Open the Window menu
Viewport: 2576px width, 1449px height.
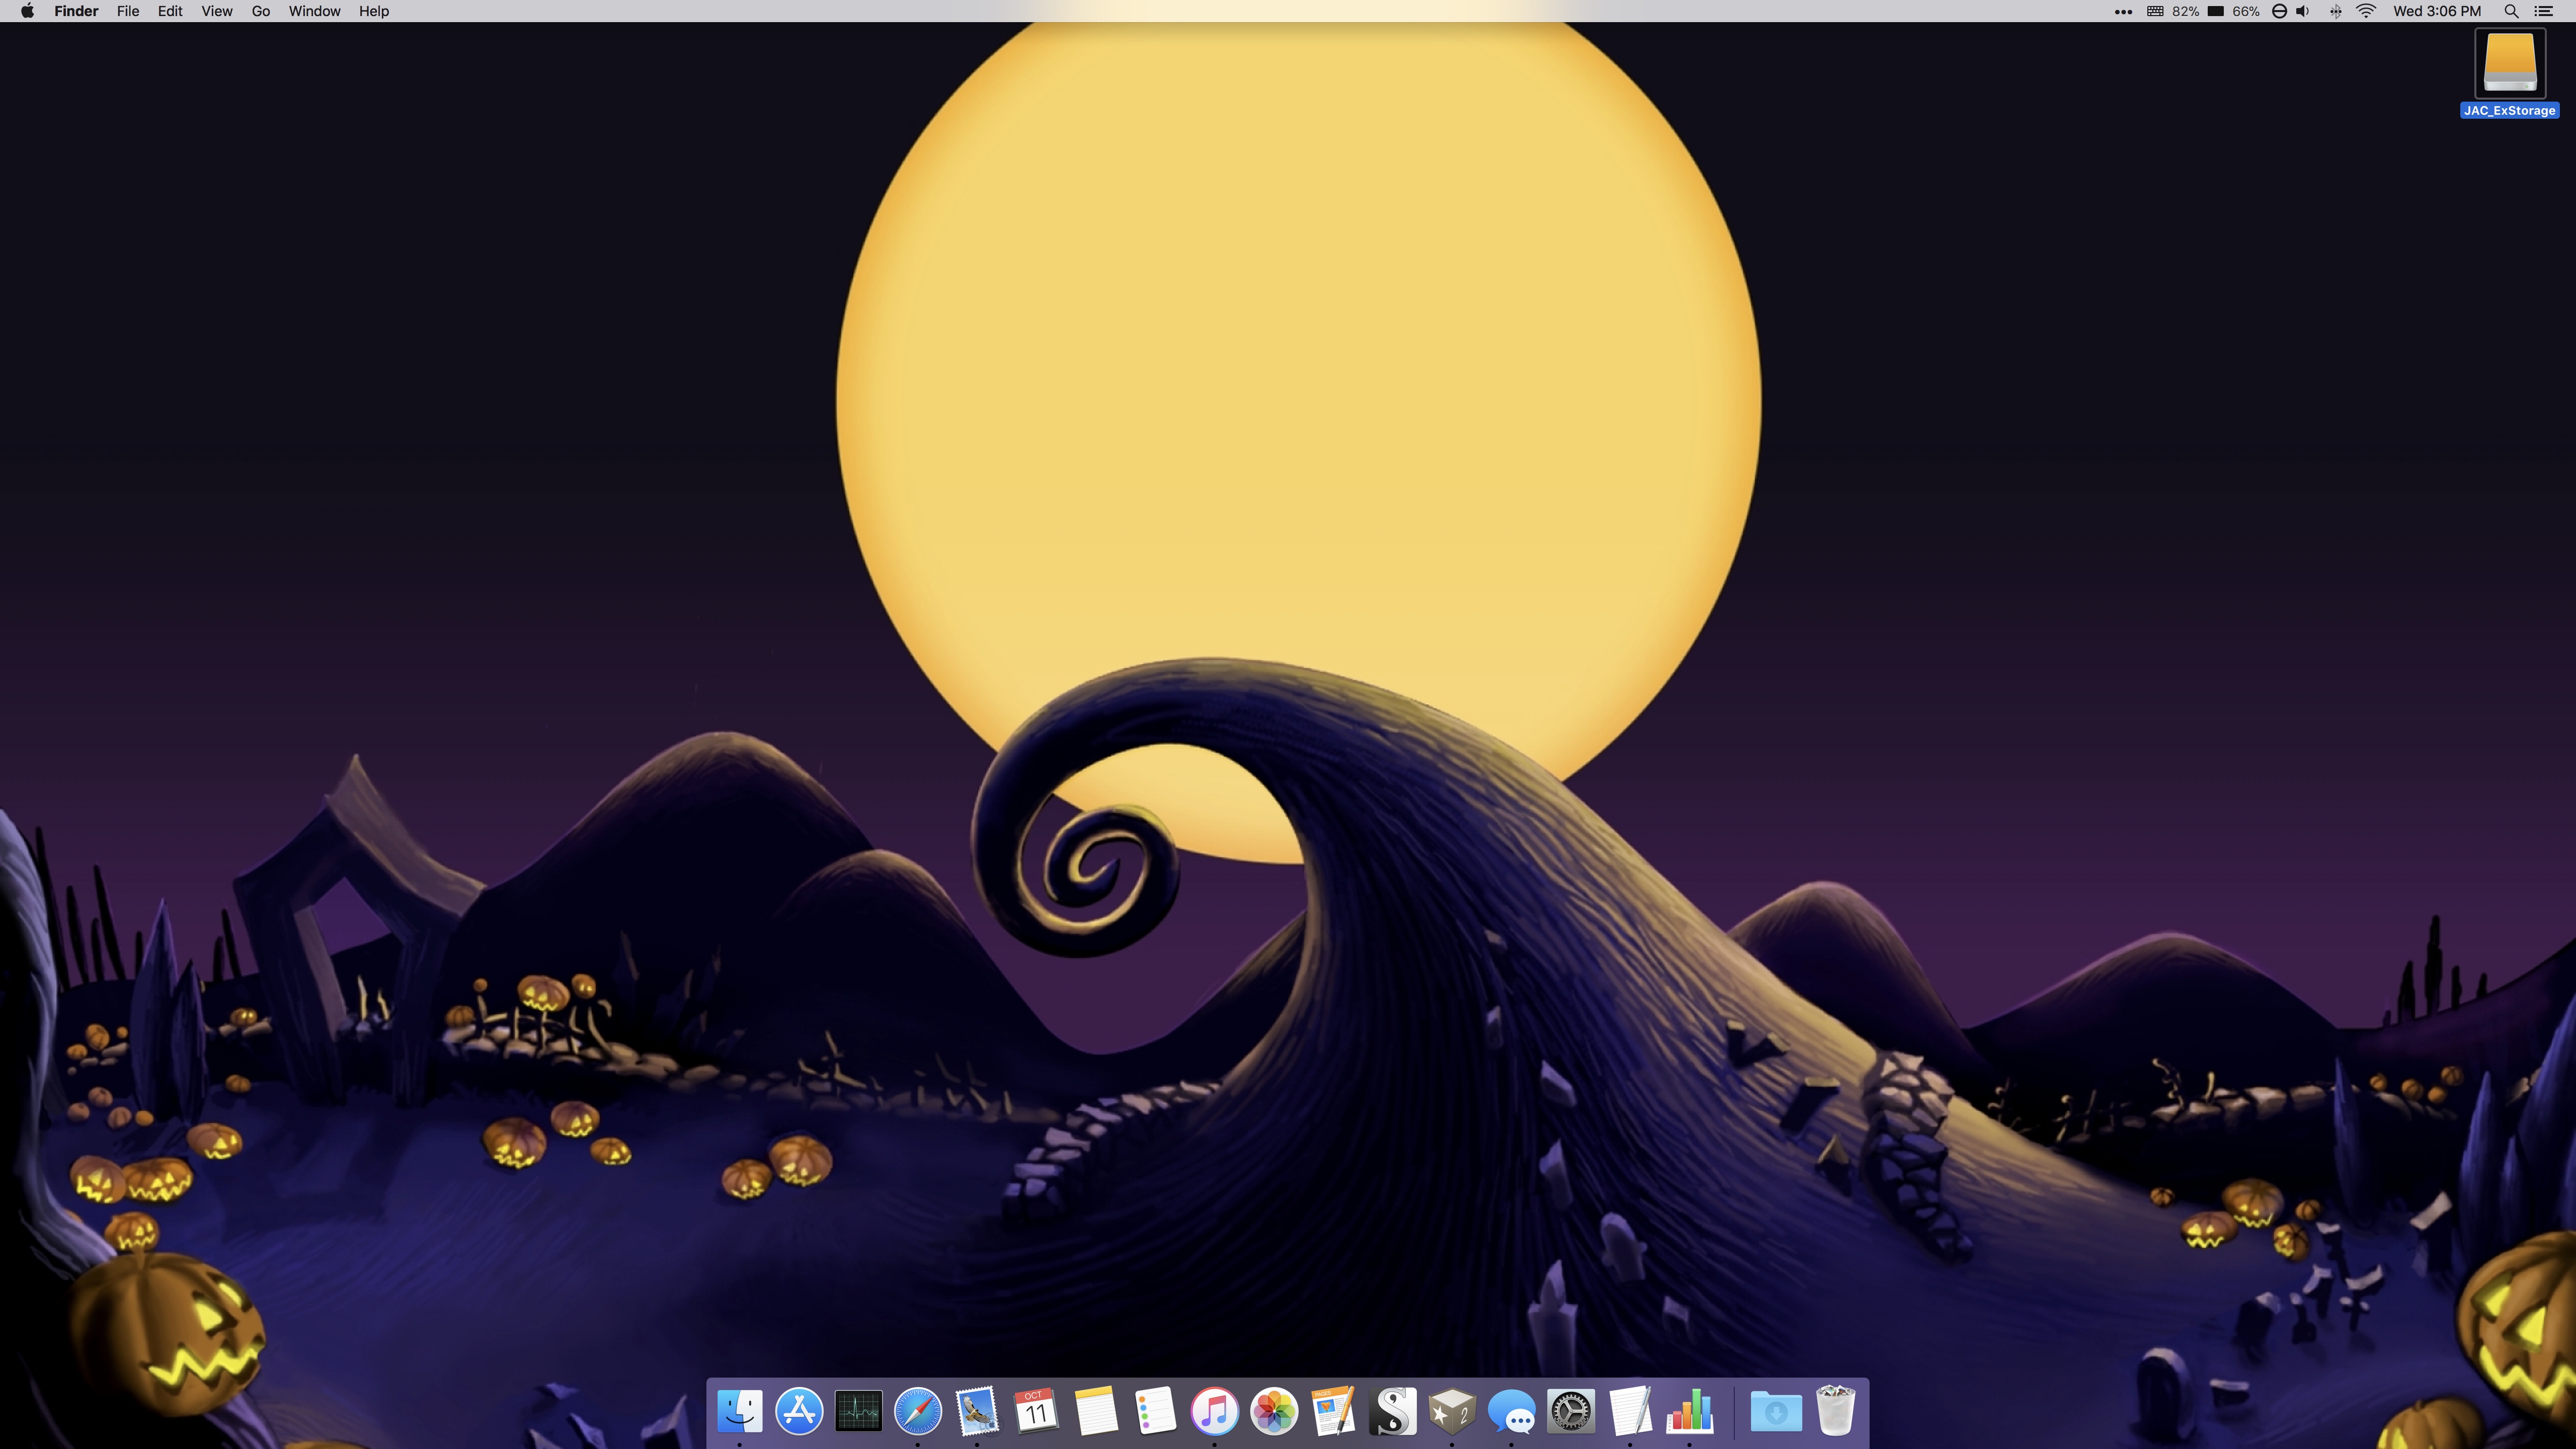(314, 11)
